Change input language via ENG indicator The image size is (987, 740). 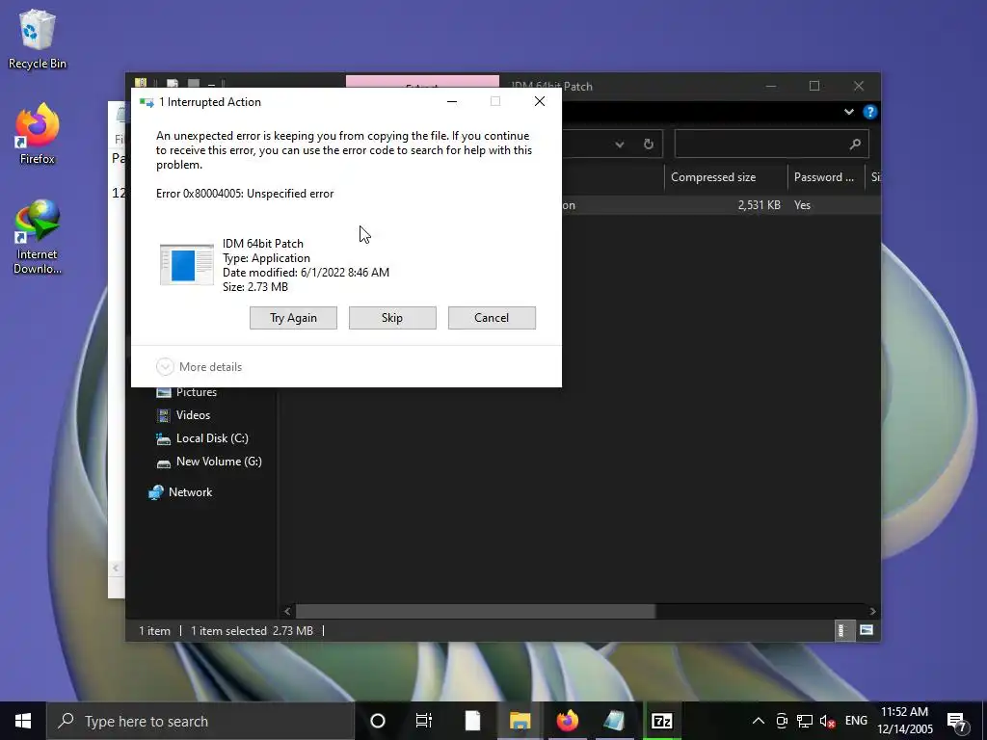(x=856, y=721)
